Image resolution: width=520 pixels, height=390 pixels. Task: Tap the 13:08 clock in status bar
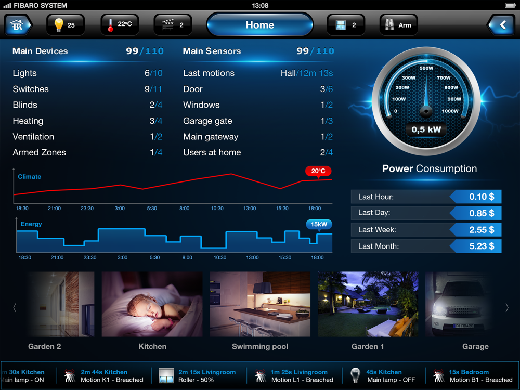point(260,5)
